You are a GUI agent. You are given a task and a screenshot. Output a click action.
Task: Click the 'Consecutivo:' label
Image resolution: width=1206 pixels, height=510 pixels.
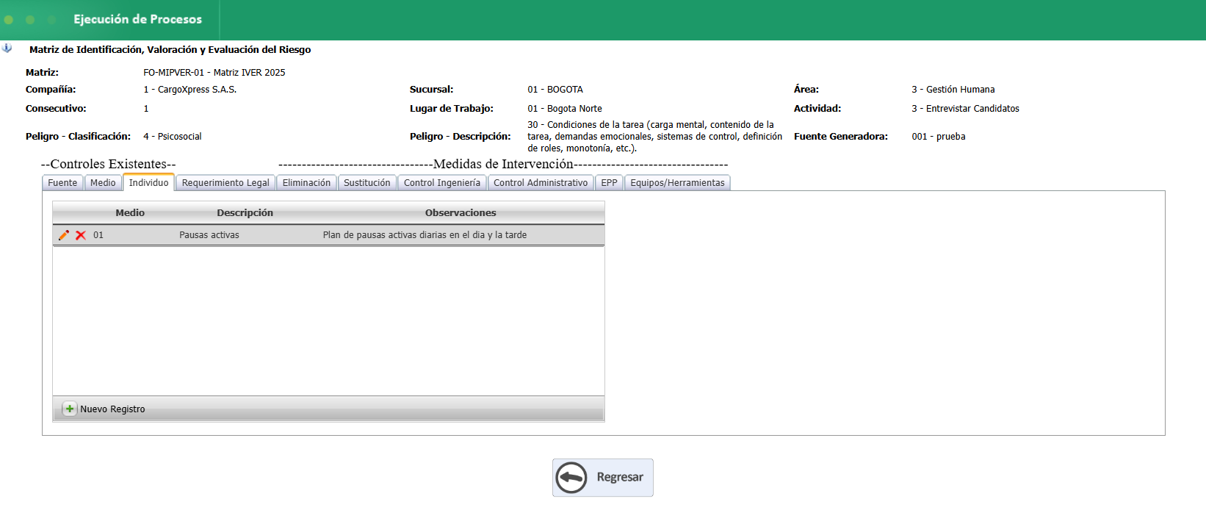coord(56,109)
